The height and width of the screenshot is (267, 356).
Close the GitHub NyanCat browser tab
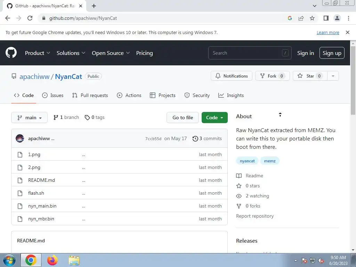click(x=81, y=6)
